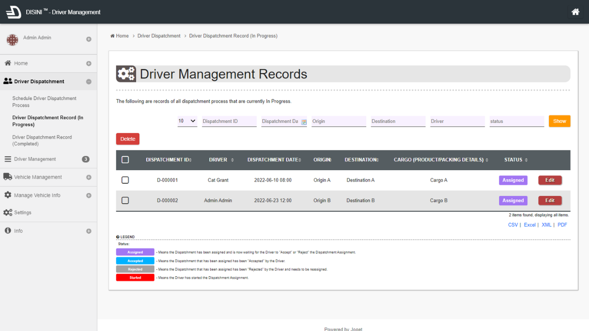Viewport: 589px width, 331px height.
Task: Collapse the Driver Dispatchment sidebar section
Action: 89,82
